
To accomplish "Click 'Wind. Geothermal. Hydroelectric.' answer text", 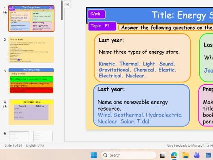I will [x=140, y=115].
